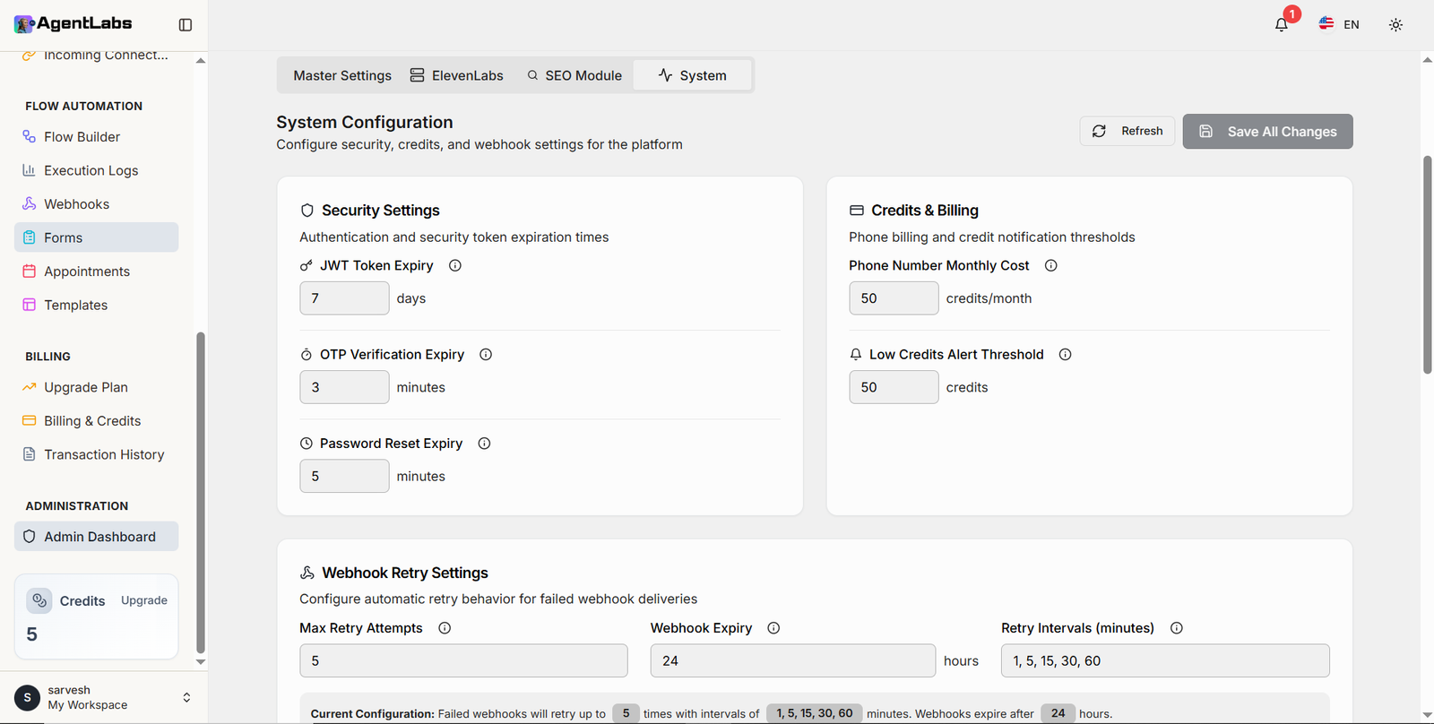This screenshot has width=1434, height=724.
Task: Click the Execution Logs chart icon
Action: tap(30, 170)
